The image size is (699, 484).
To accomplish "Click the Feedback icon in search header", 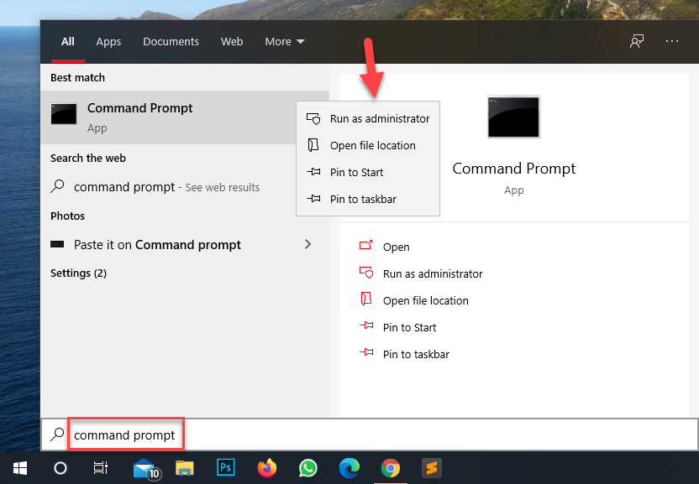I will 637,41.
